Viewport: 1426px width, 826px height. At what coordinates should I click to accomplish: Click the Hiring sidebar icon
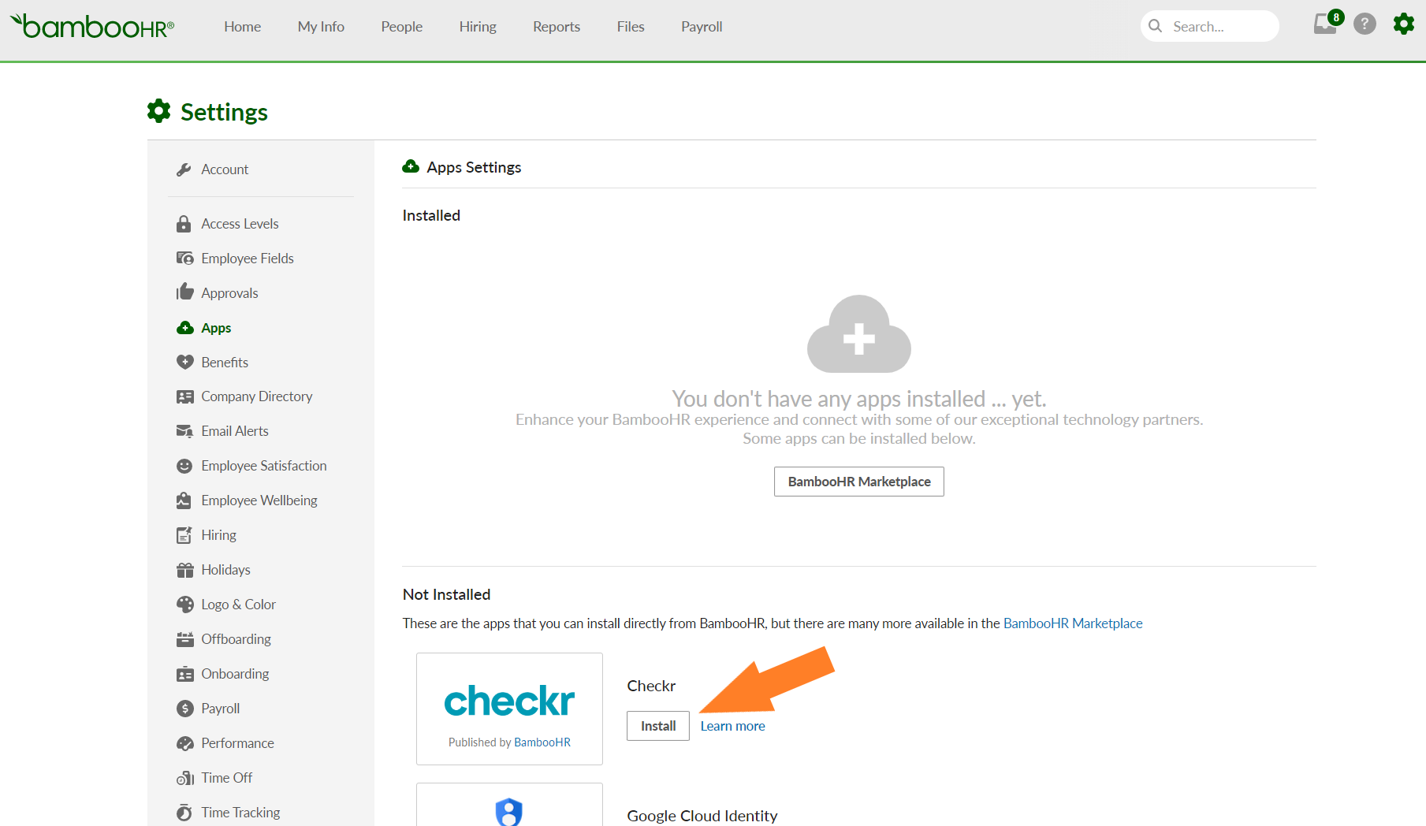point(184,535)
